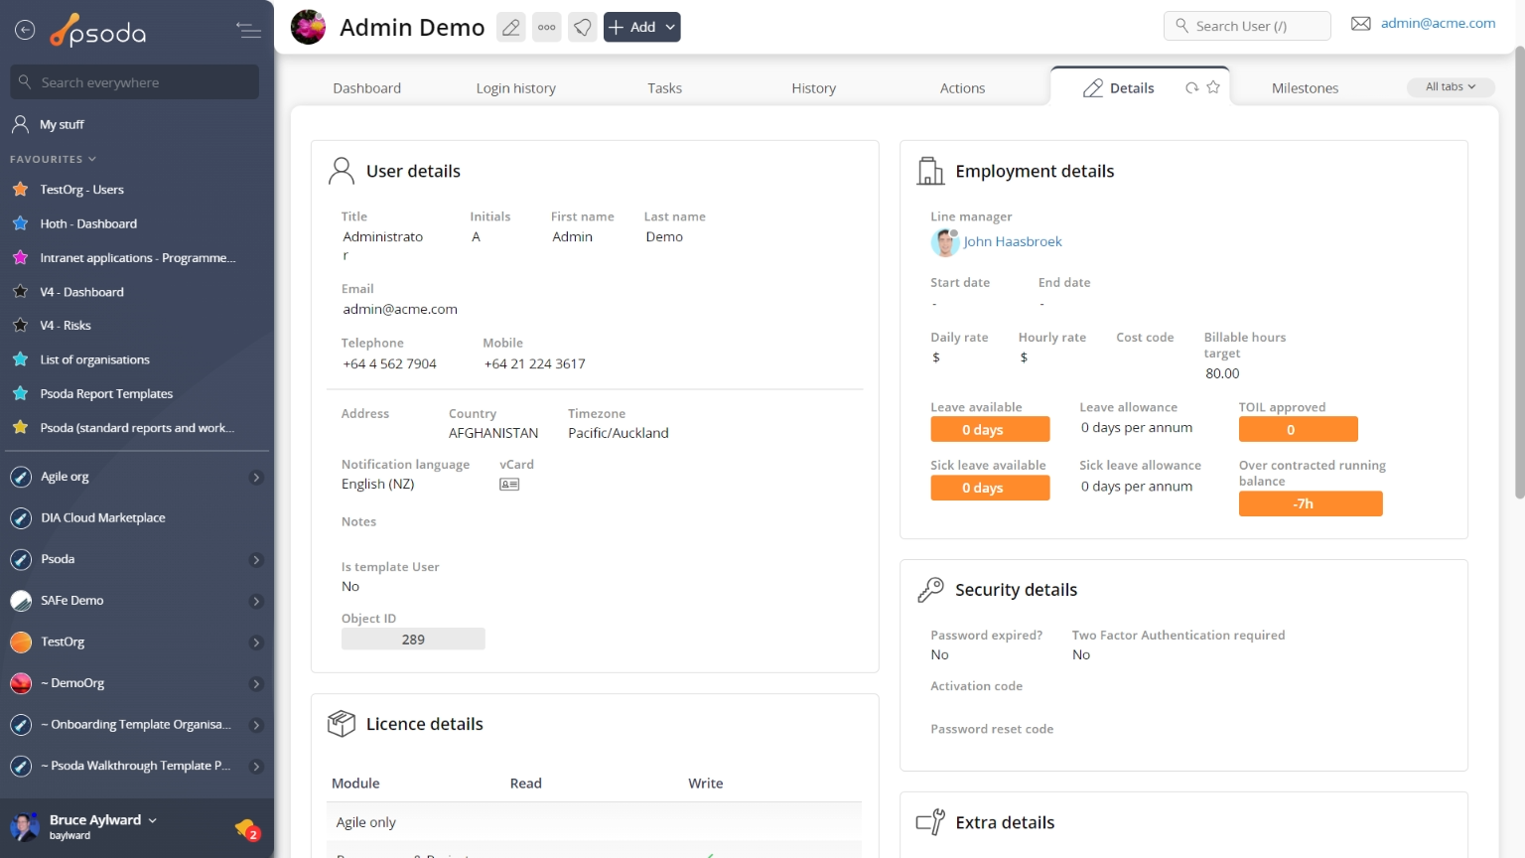Click the Employment details building icon

tap(930, 171)
